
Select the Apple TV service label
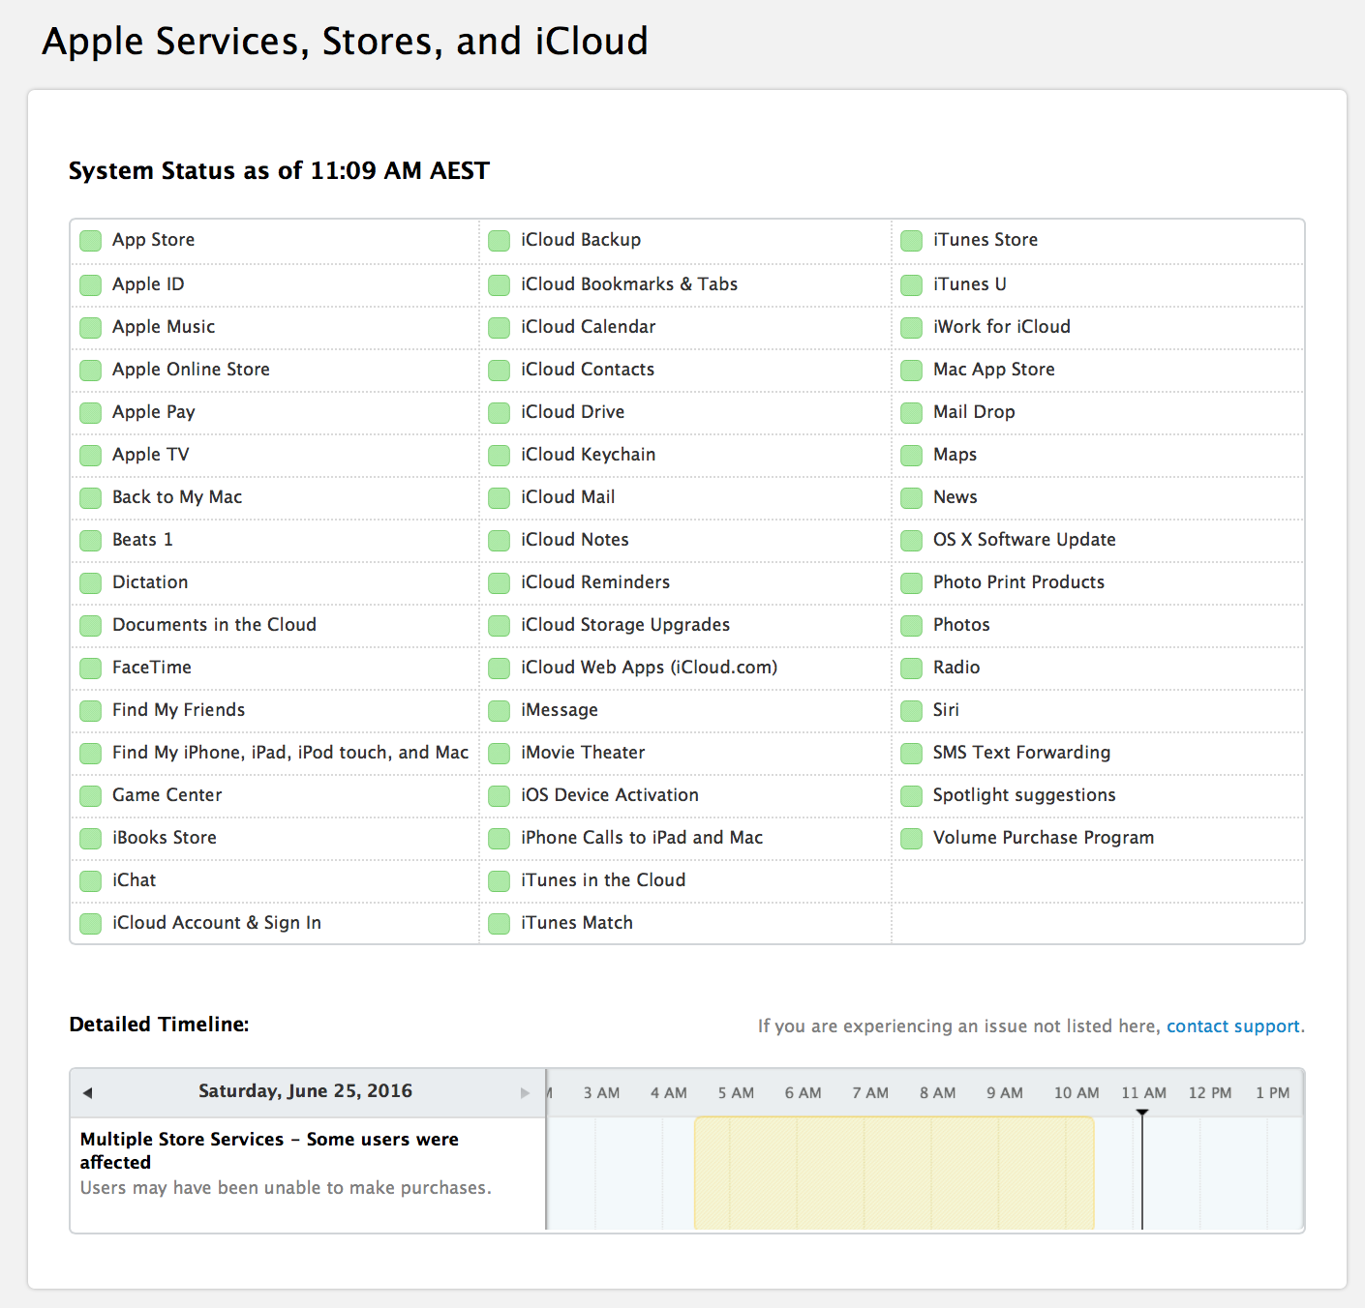tap(151, 455)
